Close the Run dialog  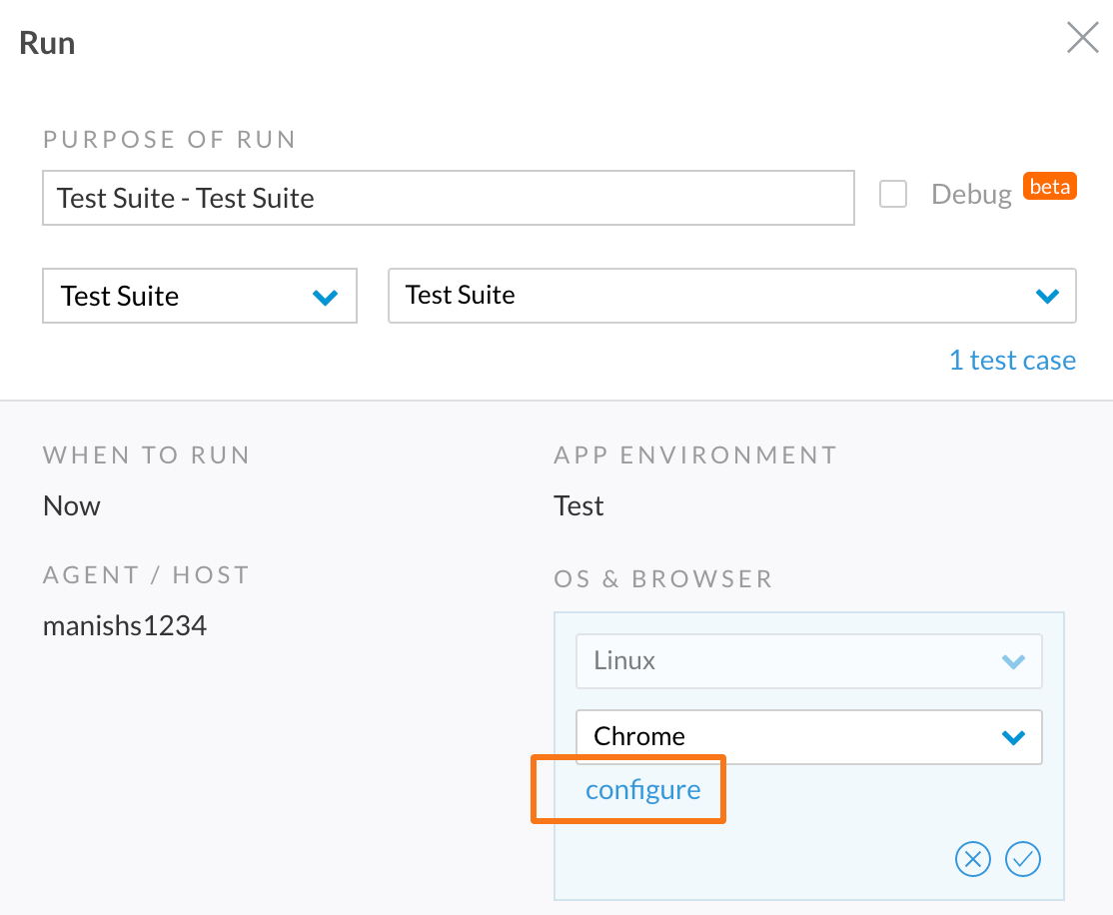coord(1082,38)
